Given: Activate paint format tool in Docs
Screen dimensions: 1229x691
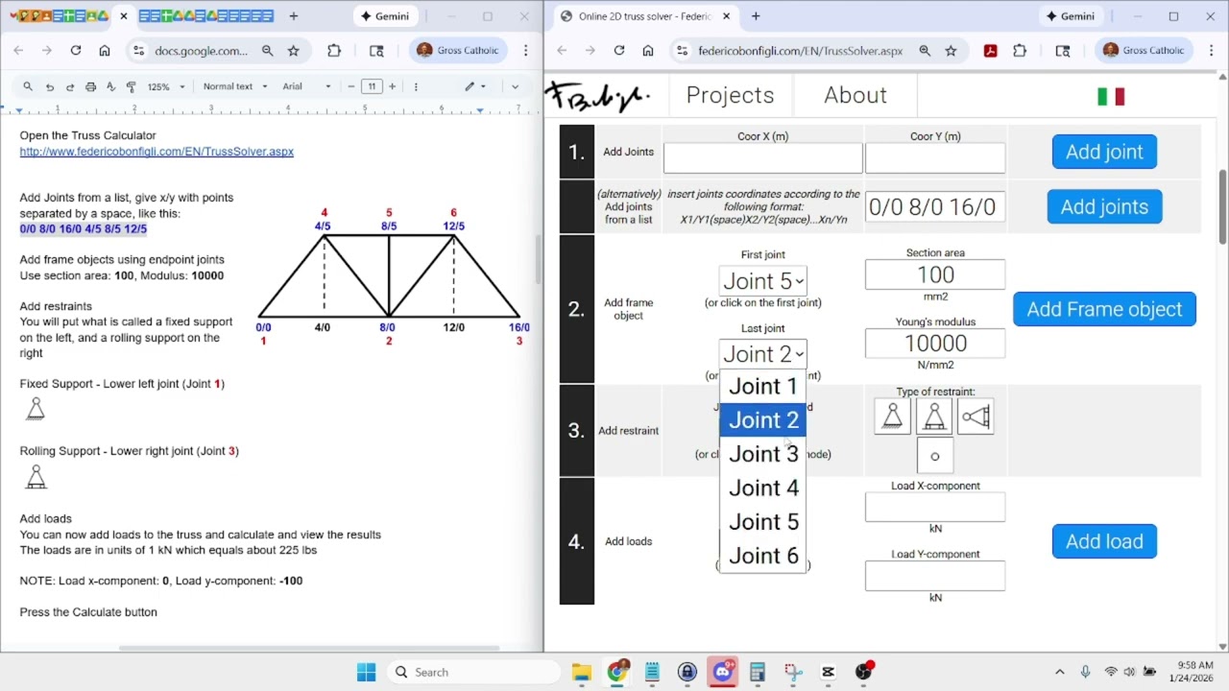Looking at the screenshot, I should (x=132, y=86).
